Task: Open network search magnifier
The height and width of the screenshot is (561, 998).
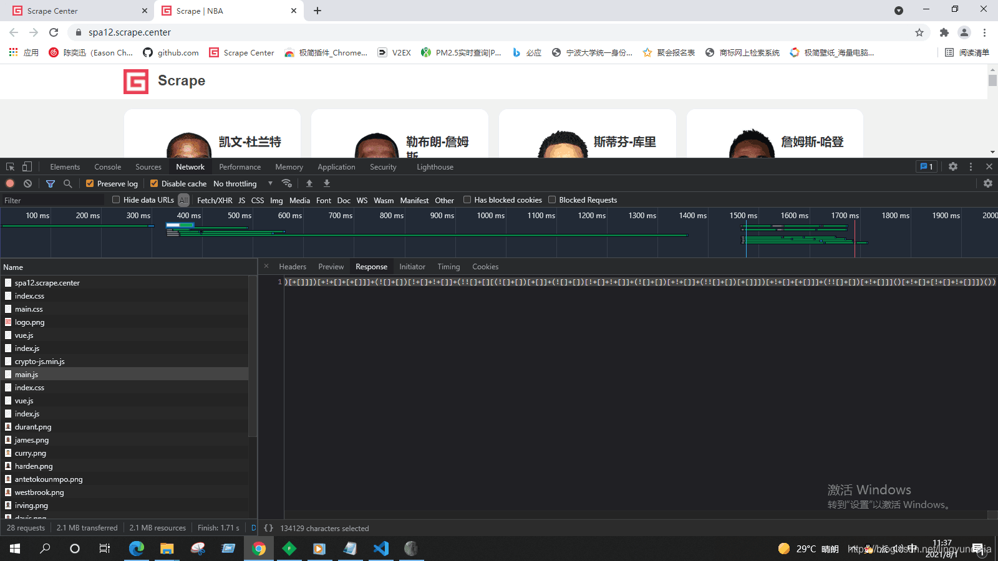Action: [x=67, y=183]
